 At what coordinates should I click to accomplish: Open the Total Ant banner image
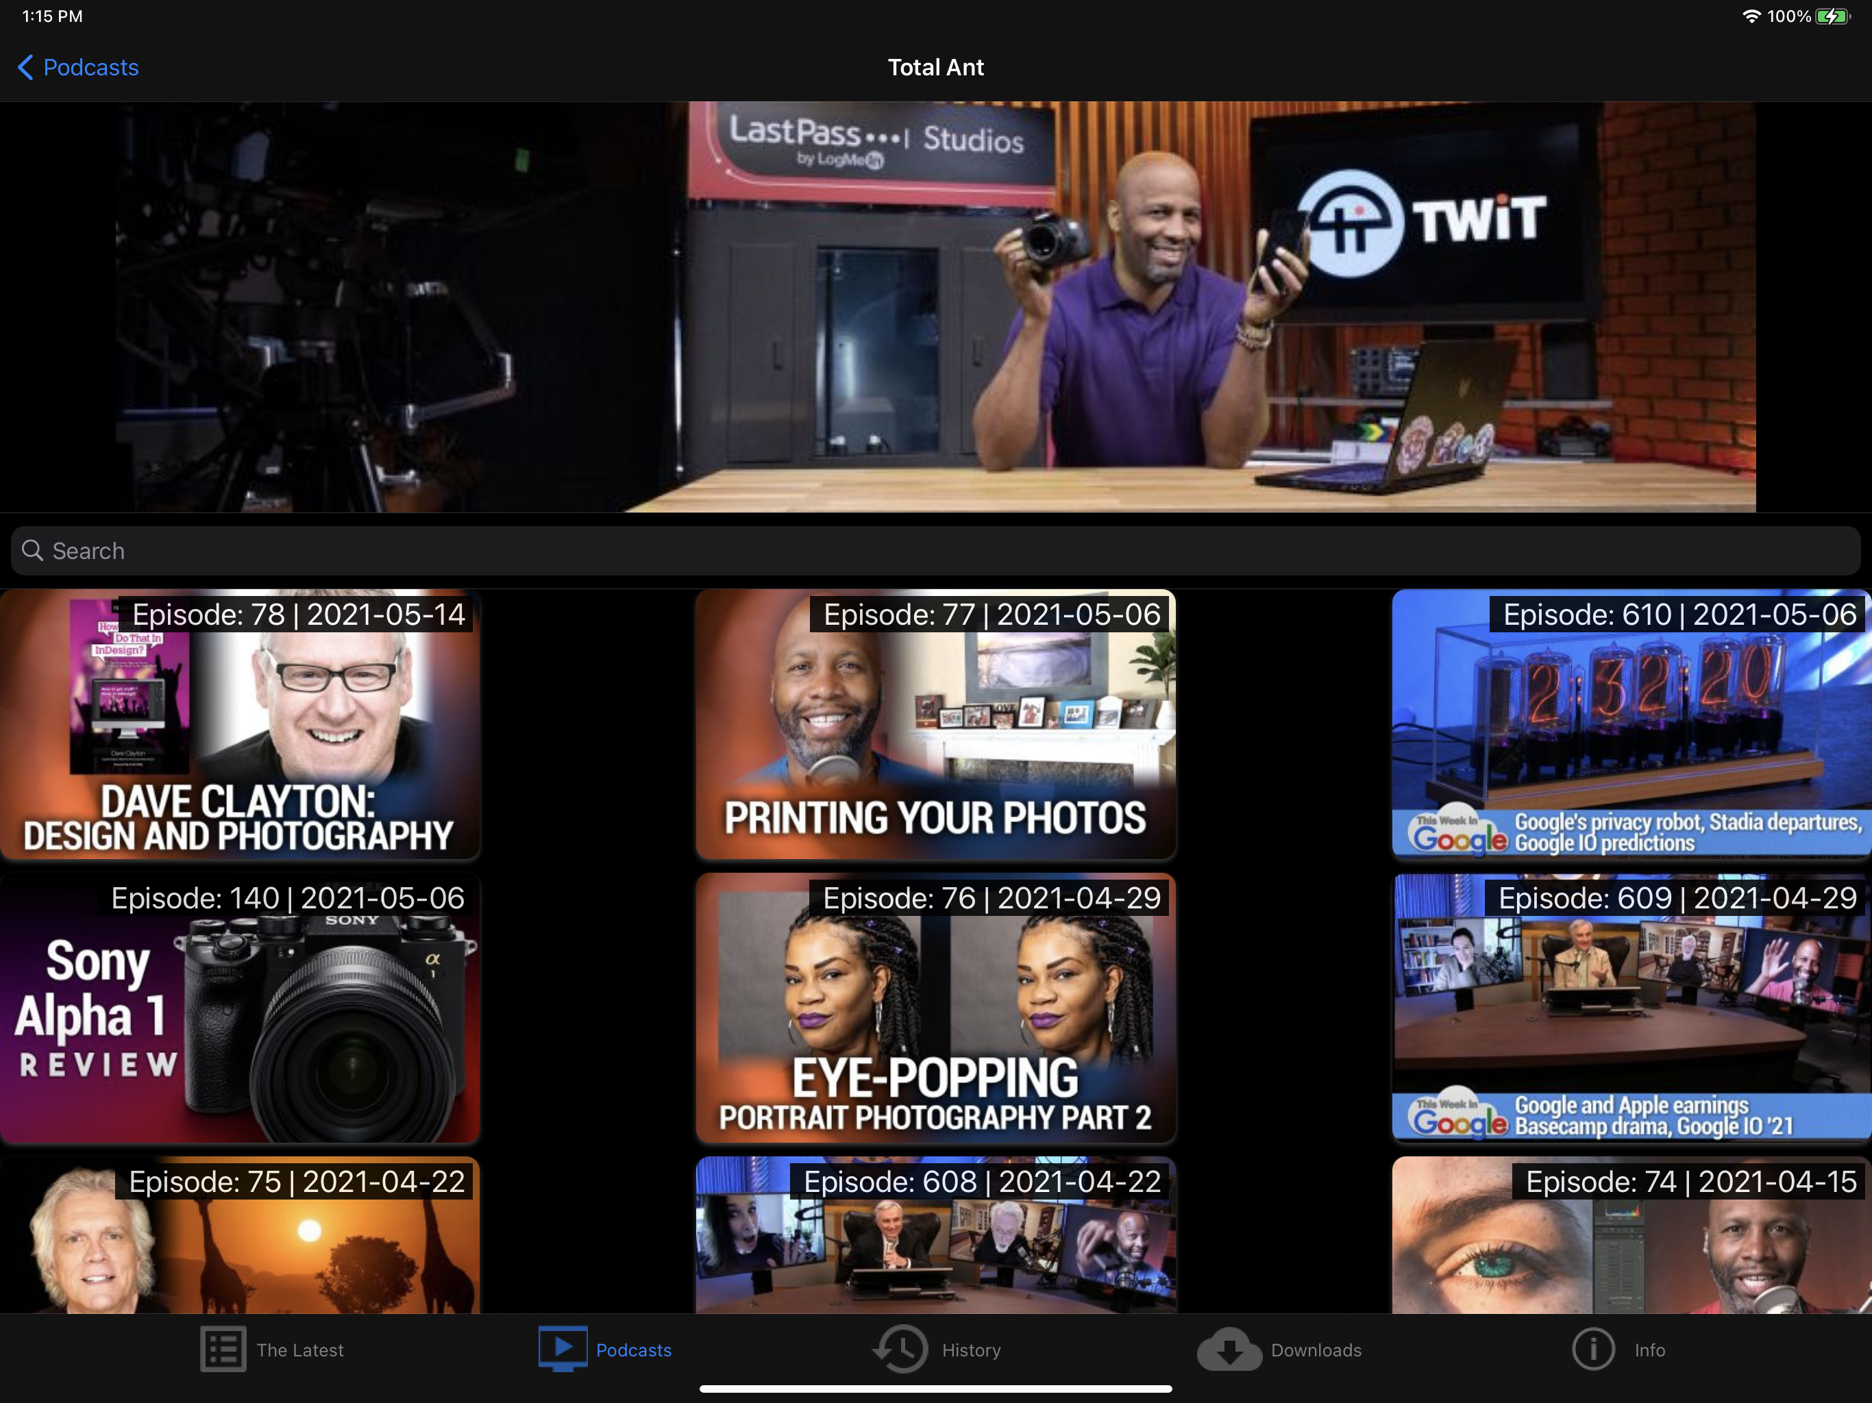(936, 306)
